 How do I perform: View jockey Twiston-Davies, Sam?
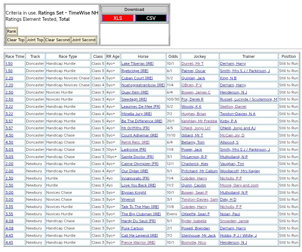[x=199, y=200]
